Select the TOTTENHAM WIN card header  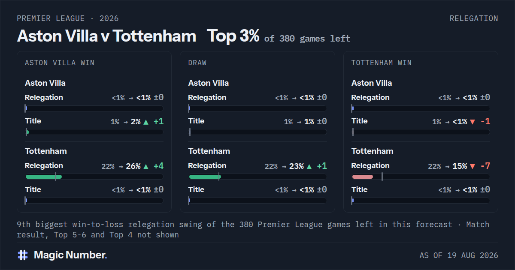pyautogui.click(x=382, y=63)
